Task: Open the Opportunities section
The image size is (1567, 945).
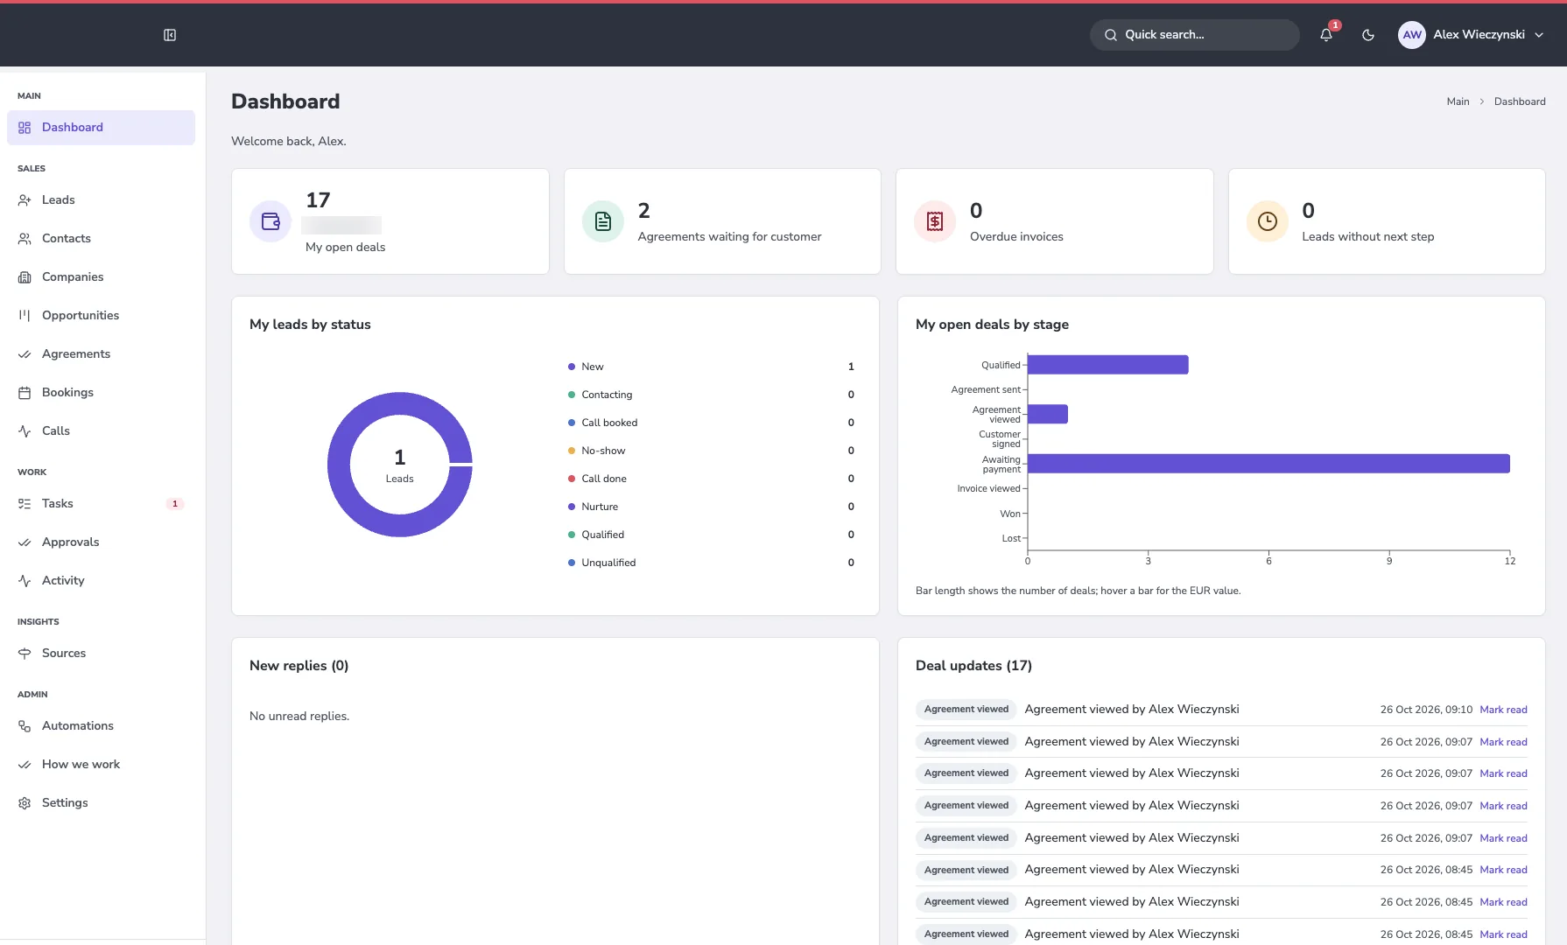Action: 101,316
